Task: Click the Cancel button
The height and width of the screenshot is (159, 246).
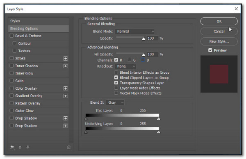Action: [x=219, y=32]
